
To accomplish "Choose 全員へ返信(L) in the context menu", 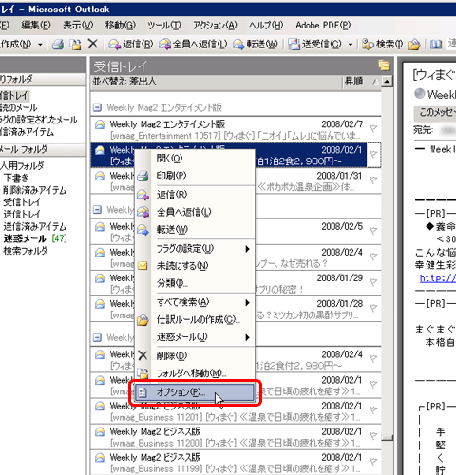I will pos(195,212).
